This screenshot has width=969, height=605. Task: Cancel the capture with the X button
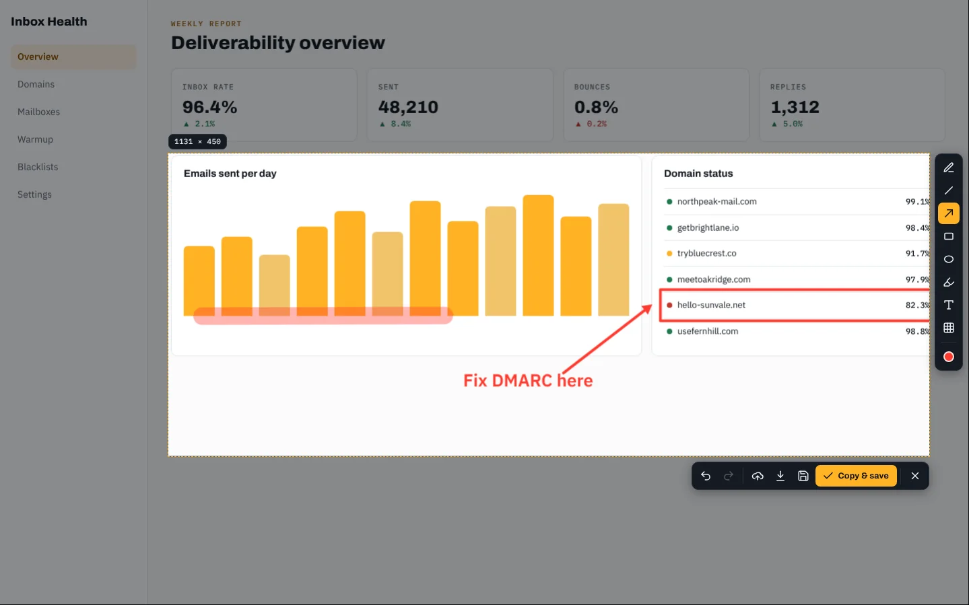click(x=914, y=476)
